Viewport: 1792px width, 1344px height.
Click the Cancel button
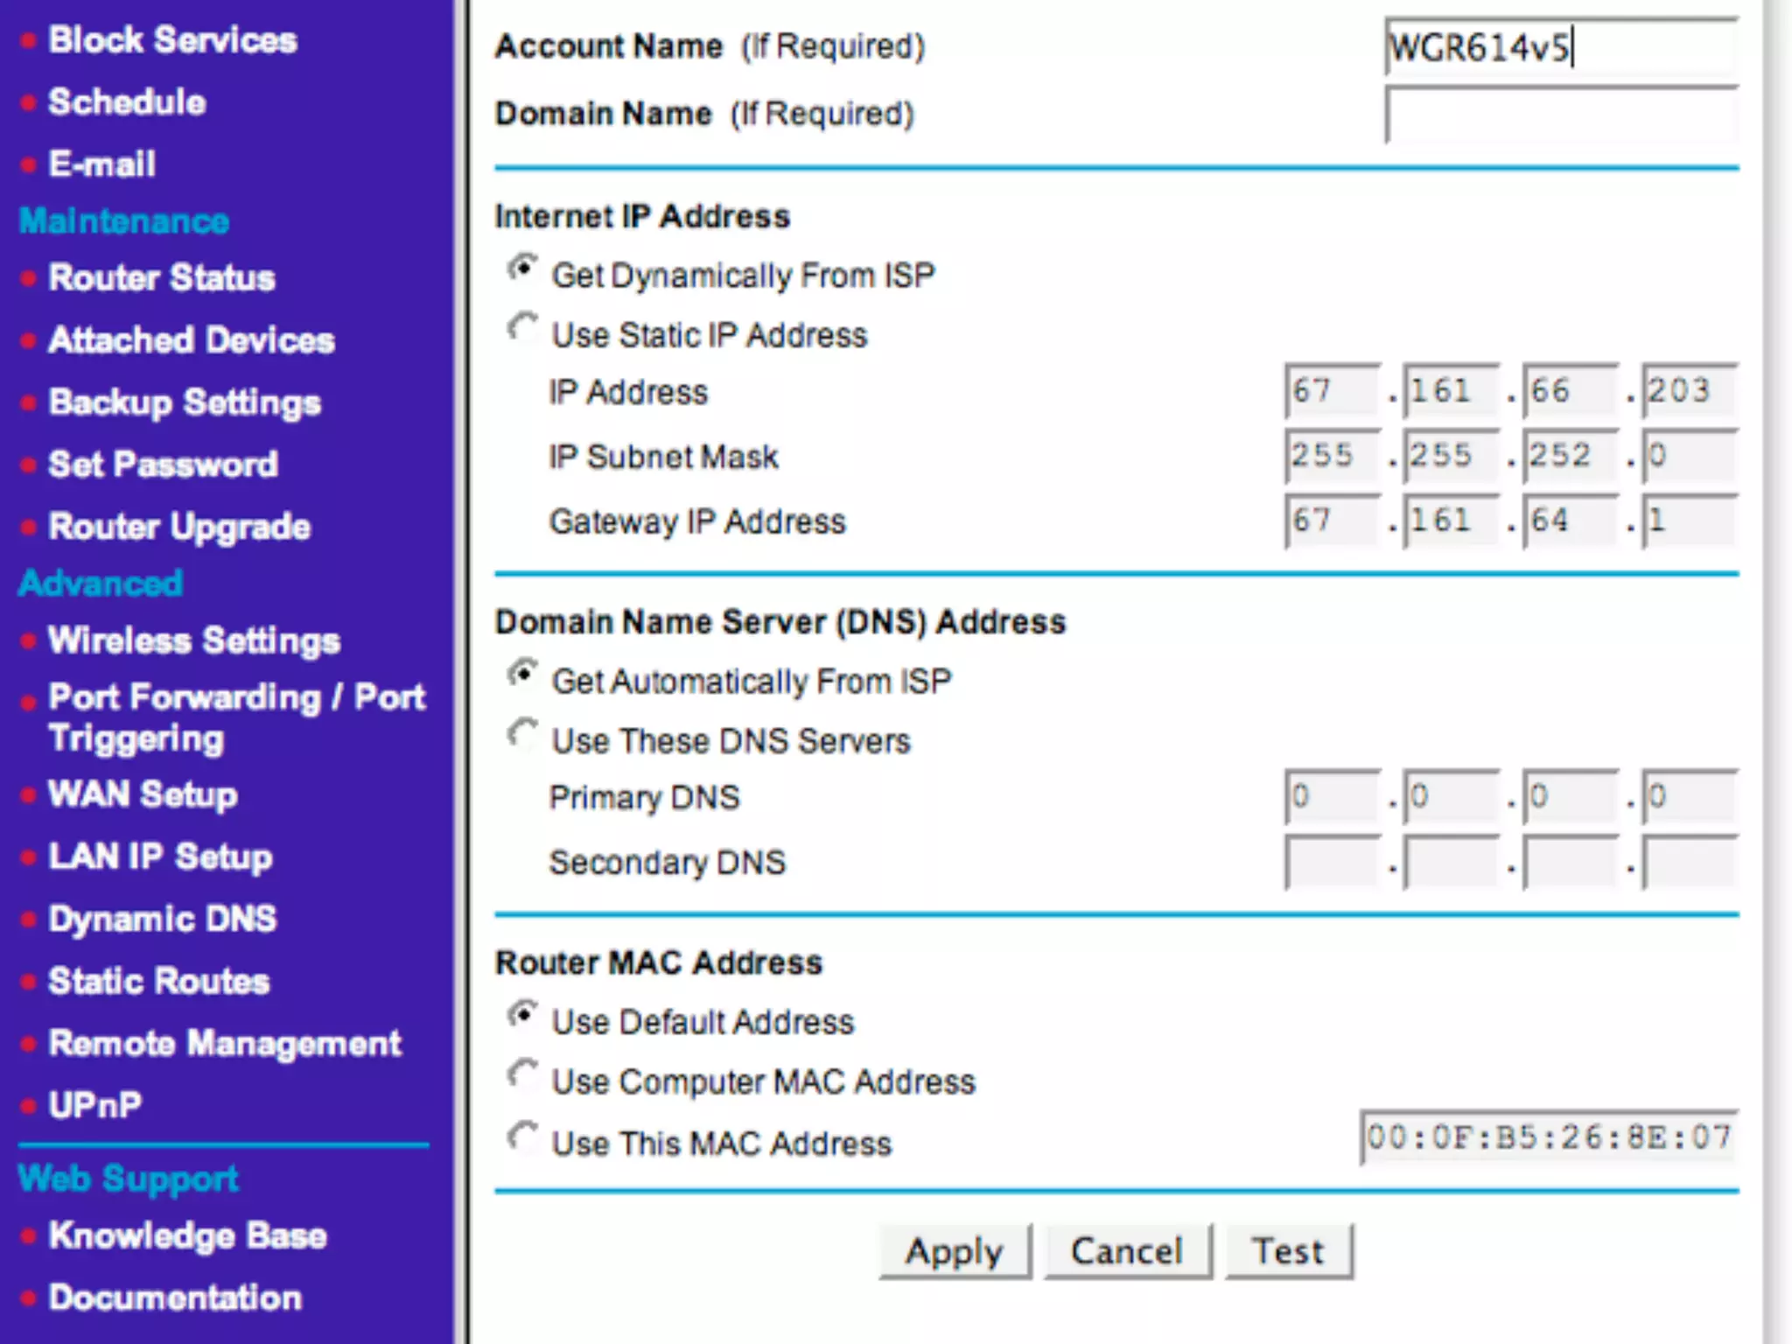(x=1127, y=1251)
